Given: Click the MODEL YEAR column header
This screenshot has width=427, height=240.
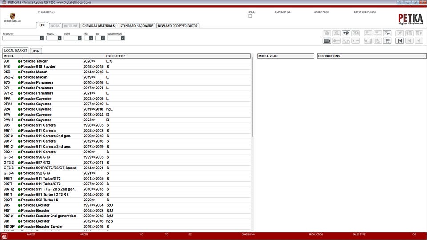Looking at the screenshot, I should pyautogui.click(x=286, y=56).
